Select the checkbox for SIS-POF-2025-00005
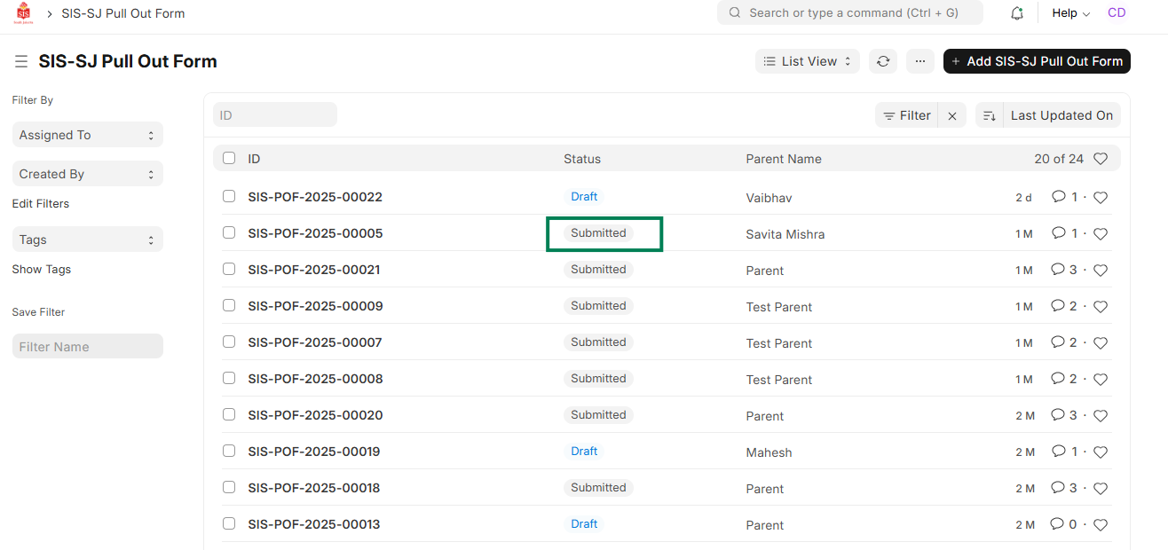Screen dimensions: 1168x550 (x=229, y=233)
